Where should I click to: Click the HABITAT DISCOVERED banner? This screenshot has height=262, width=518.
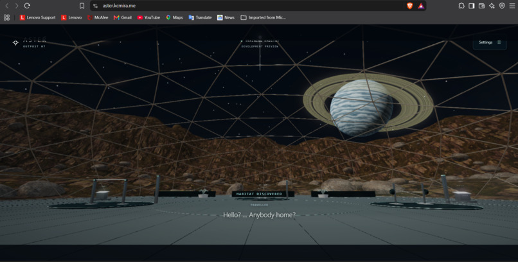[260, 194]
